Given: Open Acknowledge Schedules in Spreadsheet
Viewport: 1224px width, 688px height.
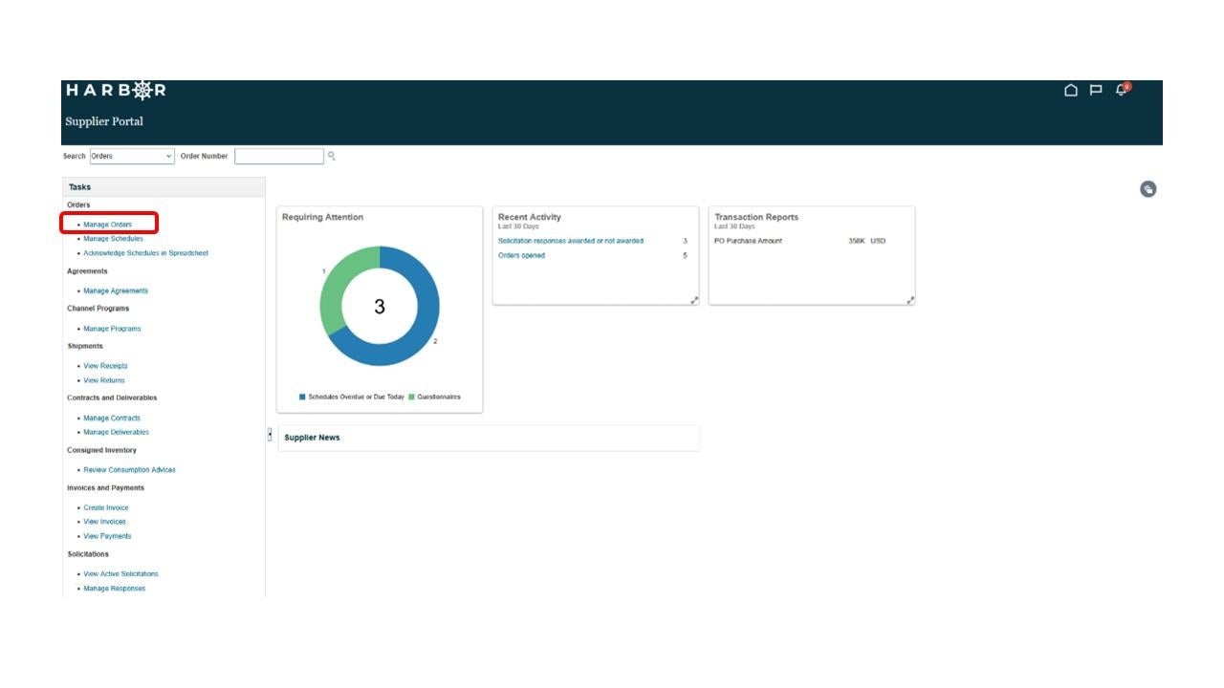Looking at the screenshot, I should tap(145, 253).
